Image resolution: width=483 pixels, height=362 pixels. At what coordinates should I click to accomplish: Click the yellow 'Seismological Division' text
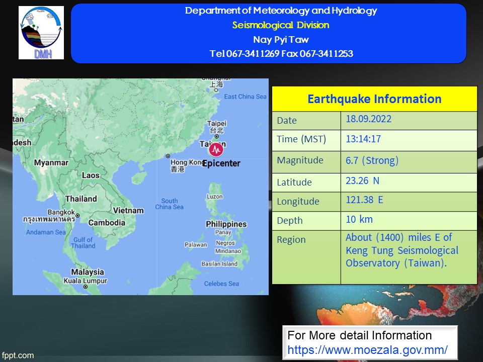click(x=281, y=25)
